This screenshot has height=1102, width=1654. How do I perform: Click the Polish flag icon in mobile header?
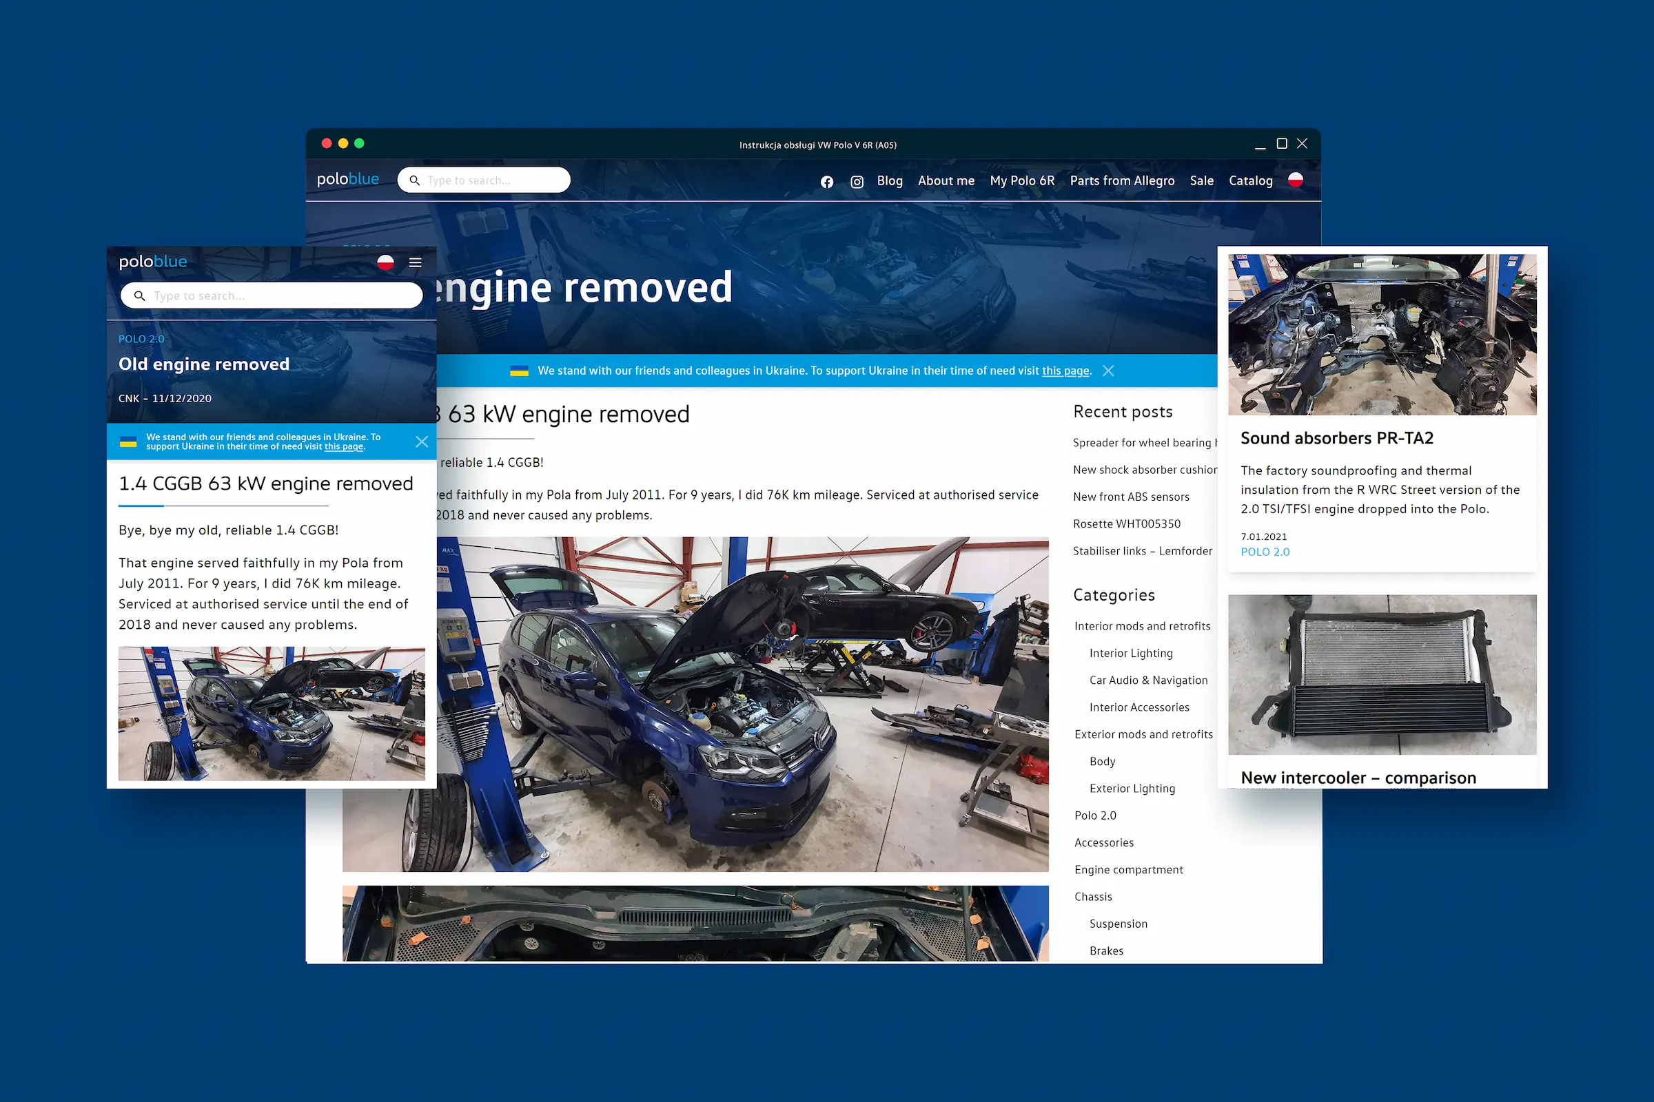pyautogui.click(x=385, y=262)
